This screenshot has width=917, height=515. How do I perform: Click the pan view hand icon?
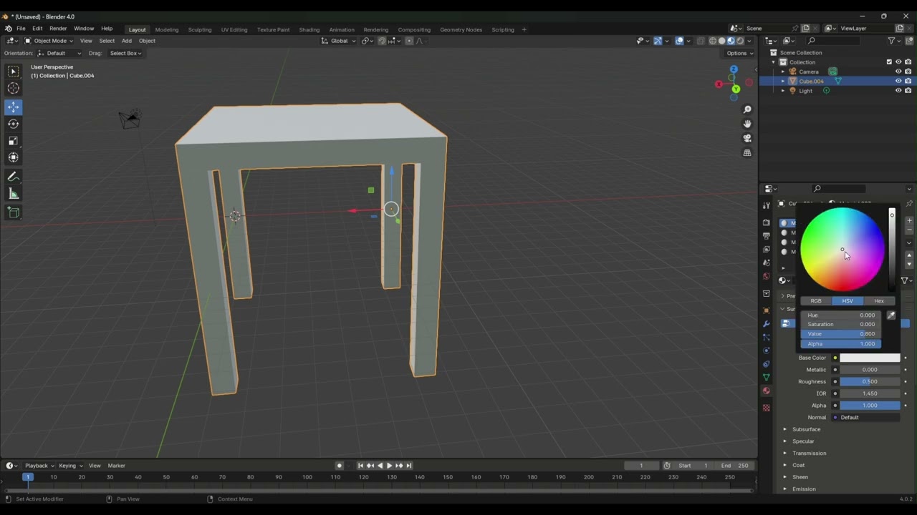coord(747,124)
